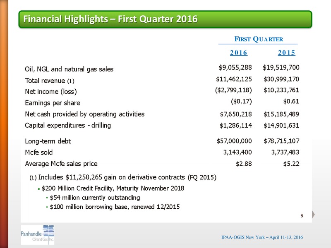Screen dimensions: 331x248
Task: Click the value $7,650,218
Action: pos(236,114)
